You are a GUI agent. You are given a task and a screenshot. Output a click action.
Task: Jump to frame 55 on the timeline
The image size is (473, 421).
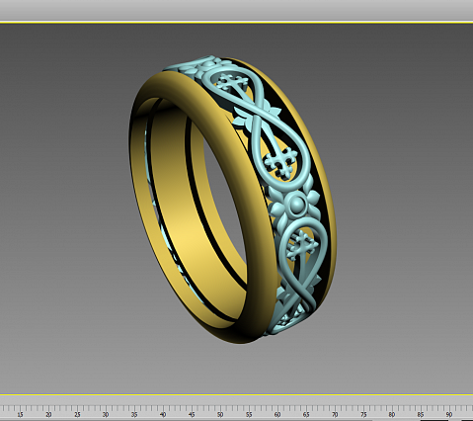[x=249, y=414]
